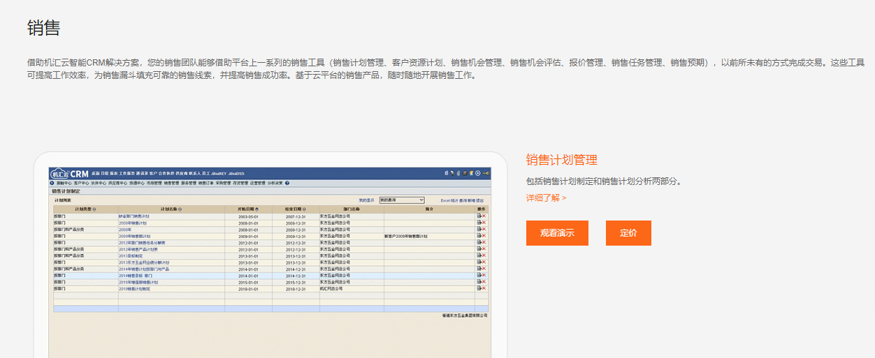Open 采购管理 in the CRM module bar

pos(223,183)
